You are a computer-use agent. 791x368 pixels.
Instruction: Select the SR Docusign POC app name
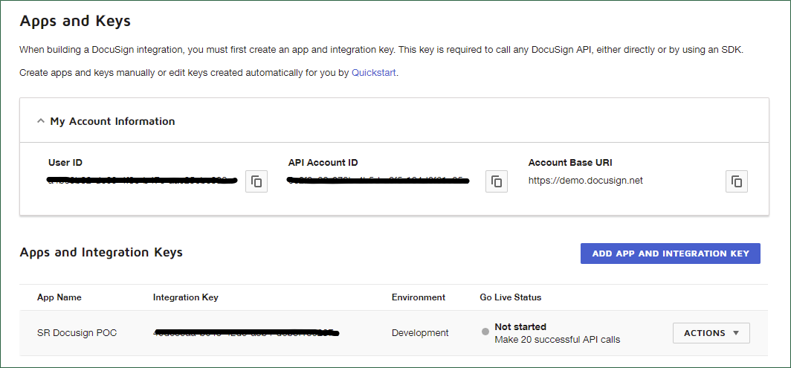pyautogui.click(x=77, y=333)
